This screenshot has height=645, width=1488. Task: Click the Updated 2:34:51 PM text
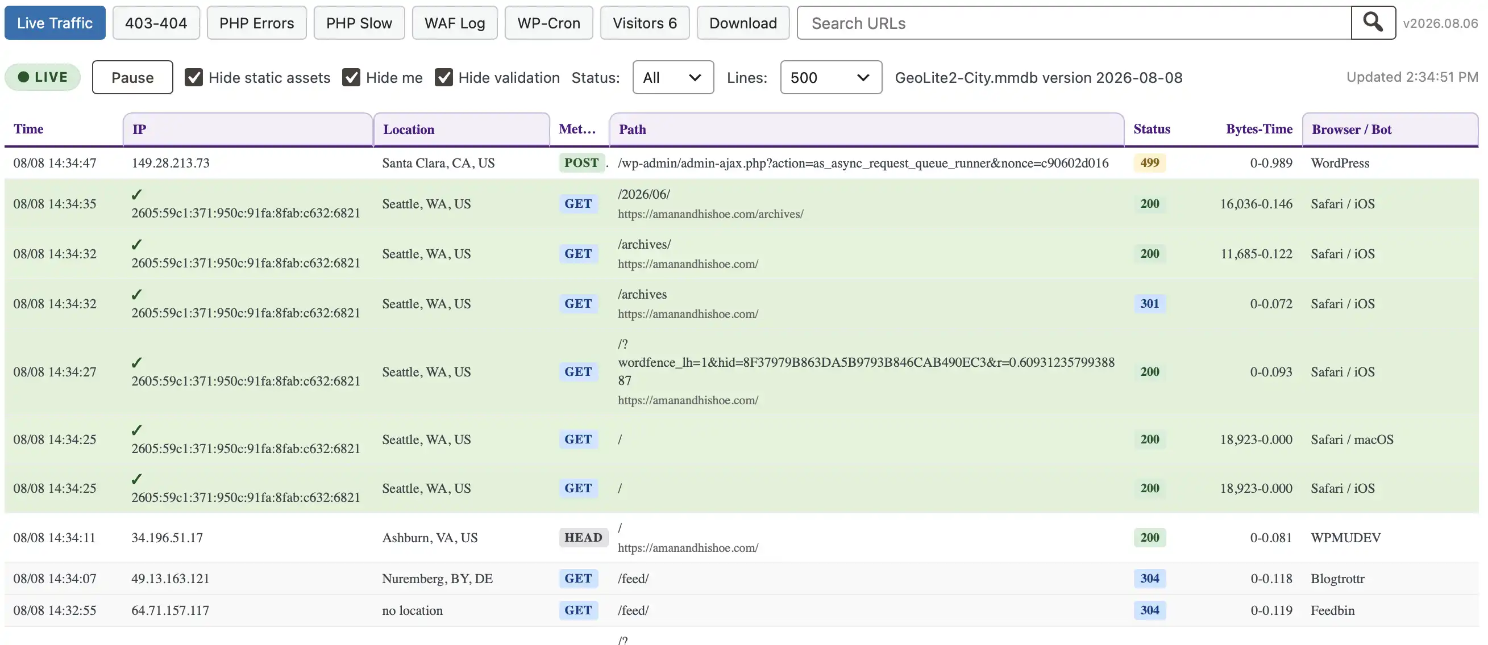click(x=1412, y=77)
